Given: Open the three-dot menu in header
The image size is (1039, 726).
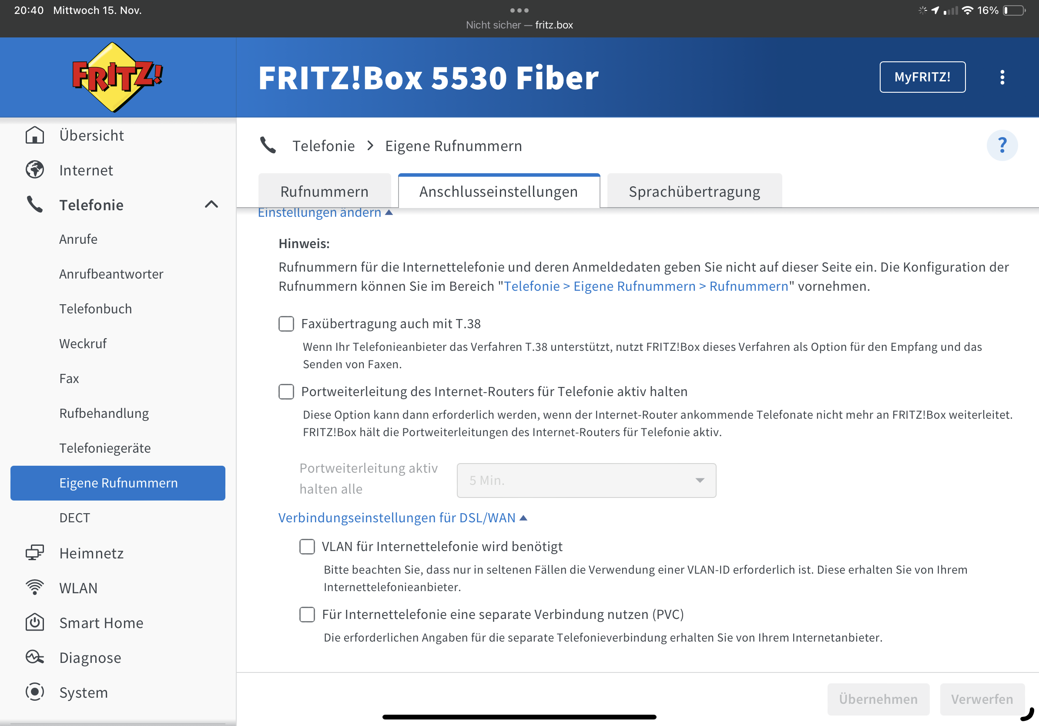Looking at the screenshot, I should pos(1002,77).
